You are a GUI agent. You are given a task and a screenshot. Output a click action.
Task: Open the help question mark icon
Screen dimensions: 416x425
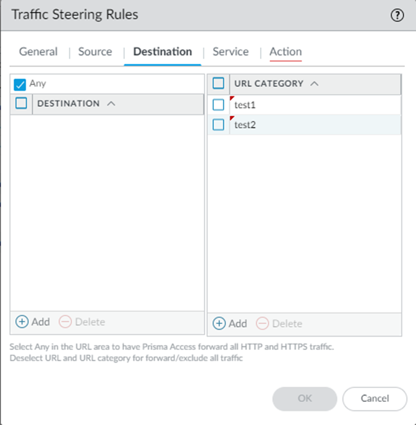point(397,16)
